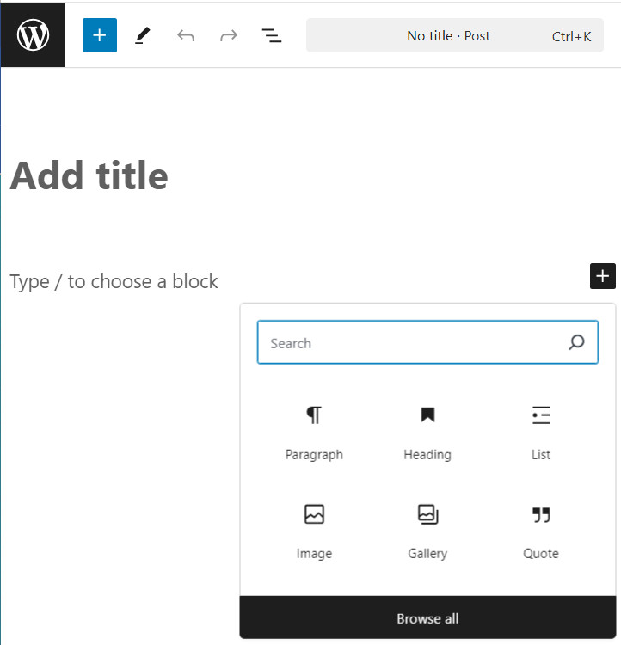Viewport: 621px width, 645px height.
Task: Insert a List block
Action: coord(541,432)
